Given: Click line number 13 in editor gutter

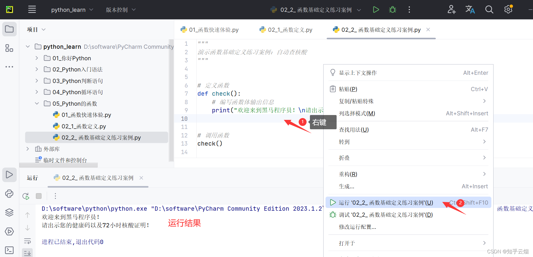Looking at the screenshot, I should 184,143.
